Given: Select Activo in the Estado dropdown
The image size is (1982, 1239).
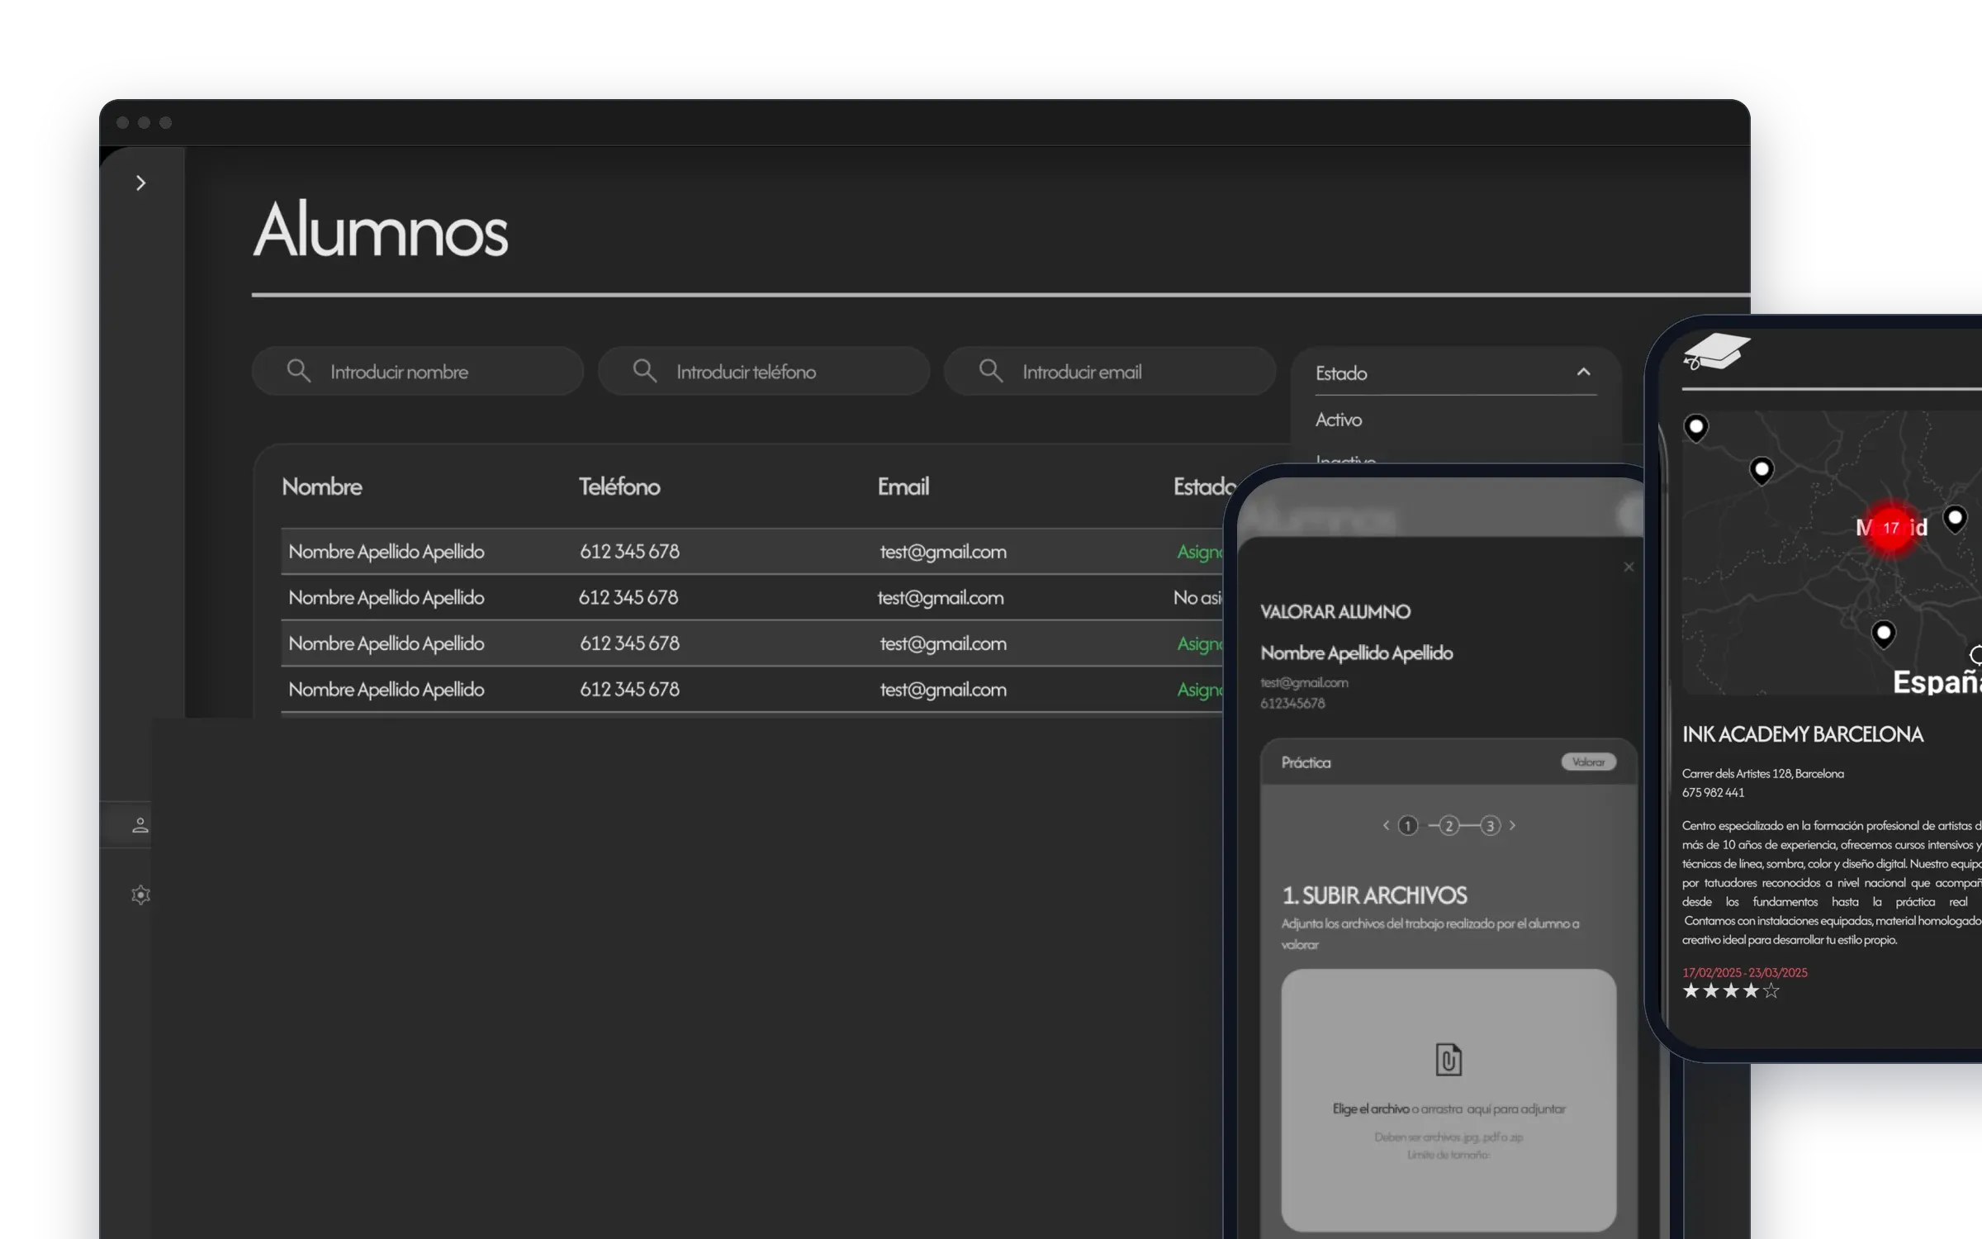Looking at the screenshot, I should pyautogui.click(x=1338, y=420).
